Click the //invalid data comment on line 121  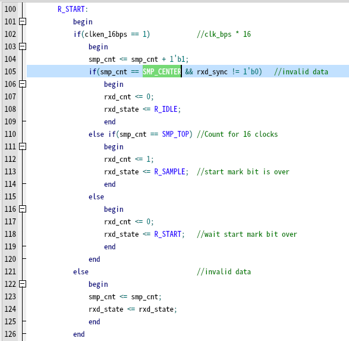(x=224, y=272)
